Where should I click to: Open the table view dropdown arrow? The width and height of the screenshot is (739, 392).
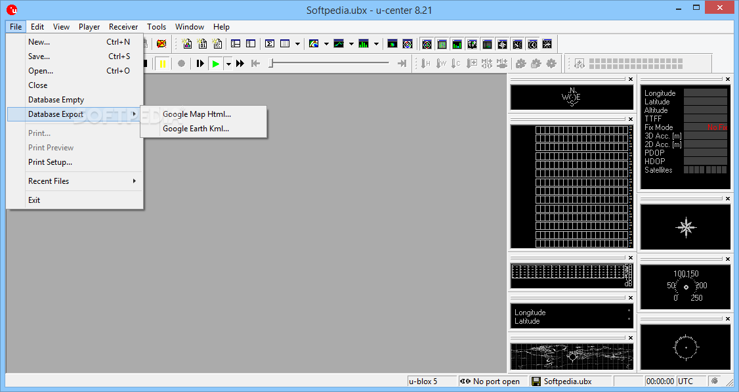point(297,44)
